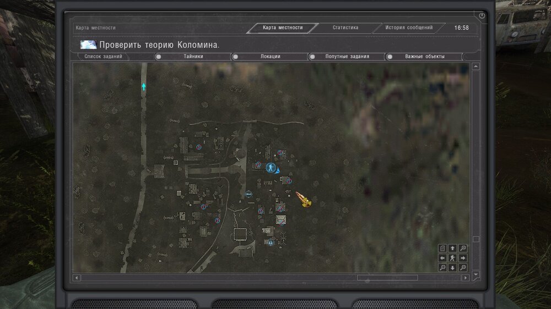
Task: Pan the map left with the left arrow button
Action: tap(442, 258)
